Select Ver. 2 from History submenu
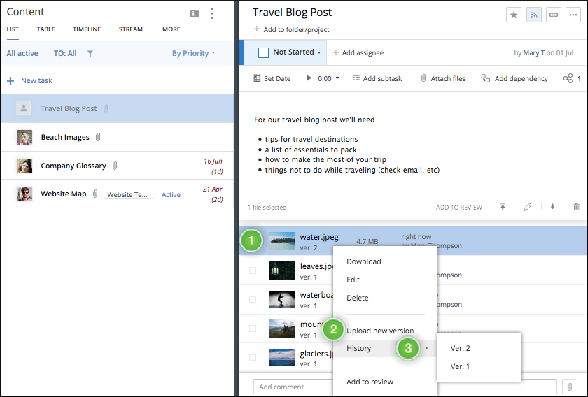 coord(460,348)
